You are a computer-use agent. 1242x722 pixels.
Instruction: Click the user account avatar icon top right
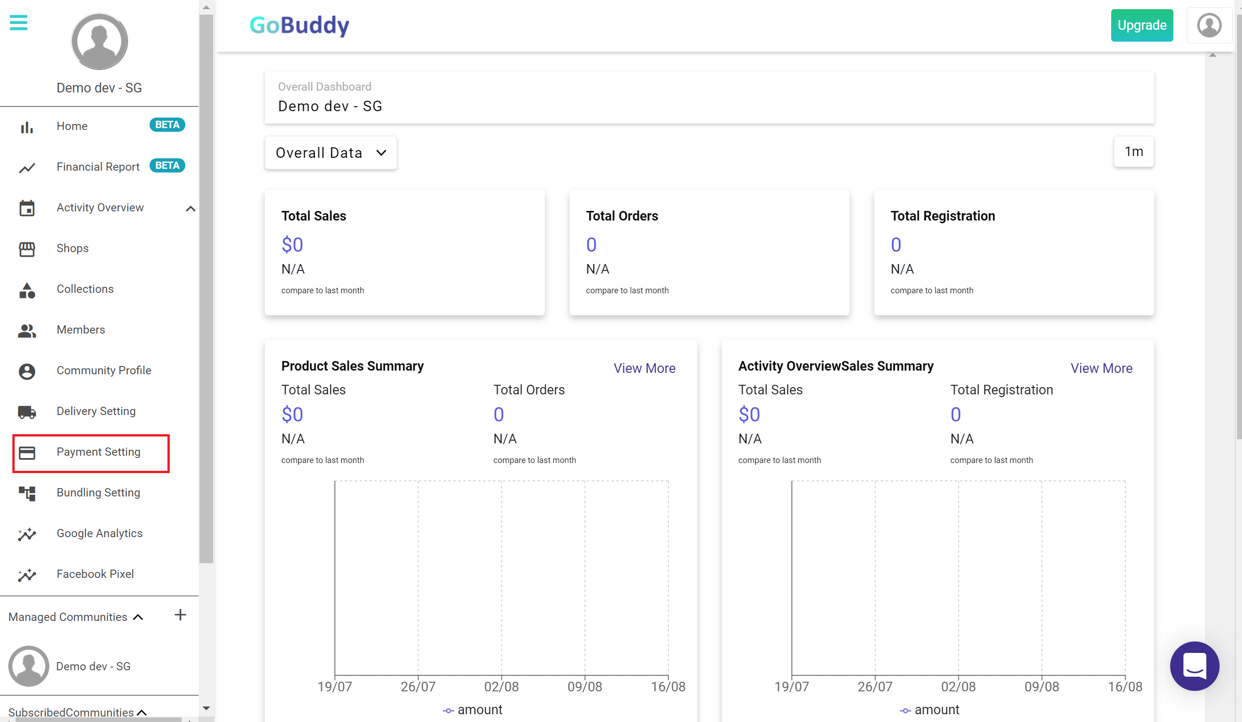pos(1209,25)
